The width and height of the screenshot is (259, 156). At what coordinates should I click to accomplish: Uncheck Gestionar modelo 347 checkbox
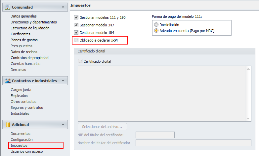point(76,25)
